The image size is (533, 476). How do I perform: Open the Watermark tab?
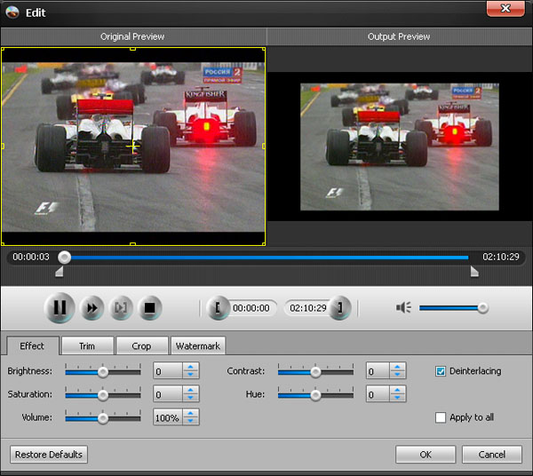click(198, 345)
